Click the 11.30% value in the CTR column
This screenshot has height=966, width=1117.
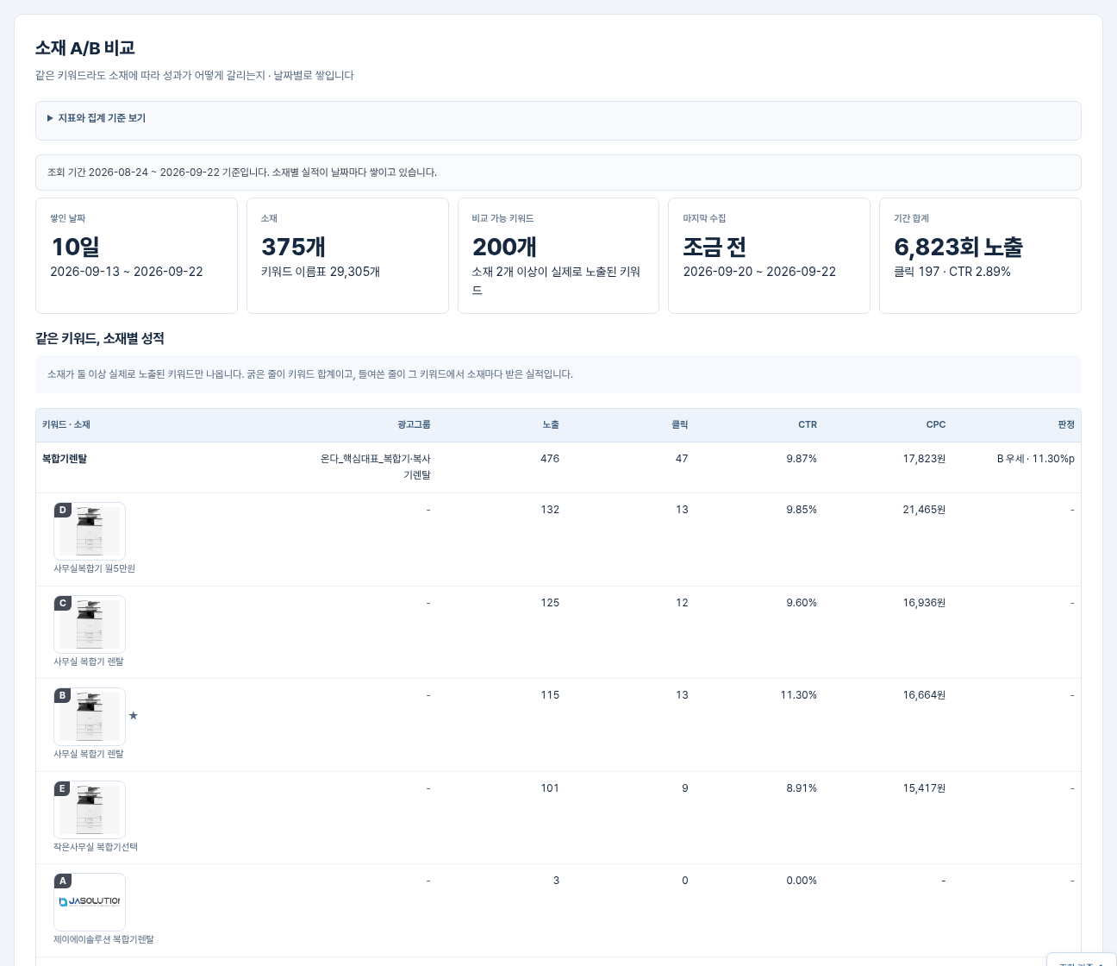click(x=798, y=695)
